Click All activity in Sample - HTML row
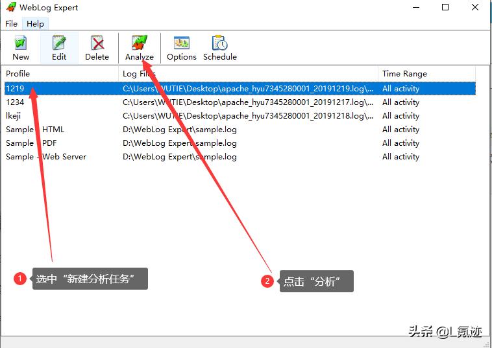Viewport: 492px width, 348px height. tap(400, 130)
